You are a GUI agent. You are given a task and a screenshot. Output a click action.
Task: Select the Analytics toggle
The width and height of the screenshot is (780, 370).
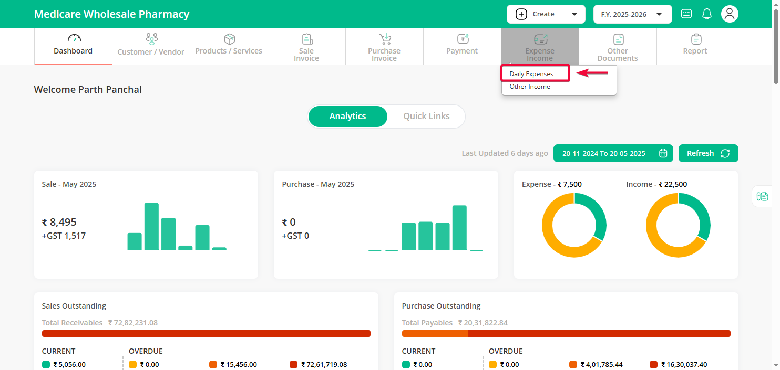pos(347,117)
